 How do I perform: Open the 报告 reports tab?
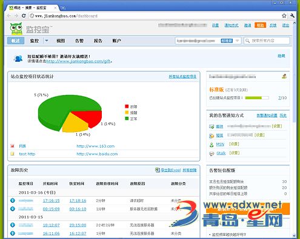coord(98,41)
